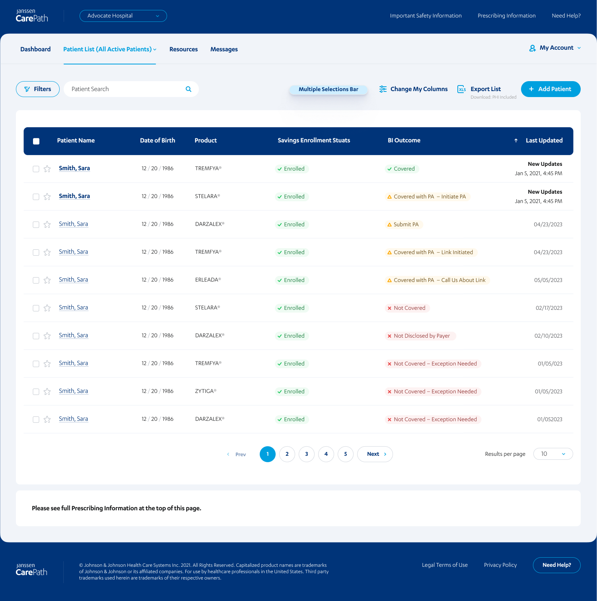This screenshot has width=597, height=601.
Task: Open the Privacy Policy link
Action: (x=500, y=565)
